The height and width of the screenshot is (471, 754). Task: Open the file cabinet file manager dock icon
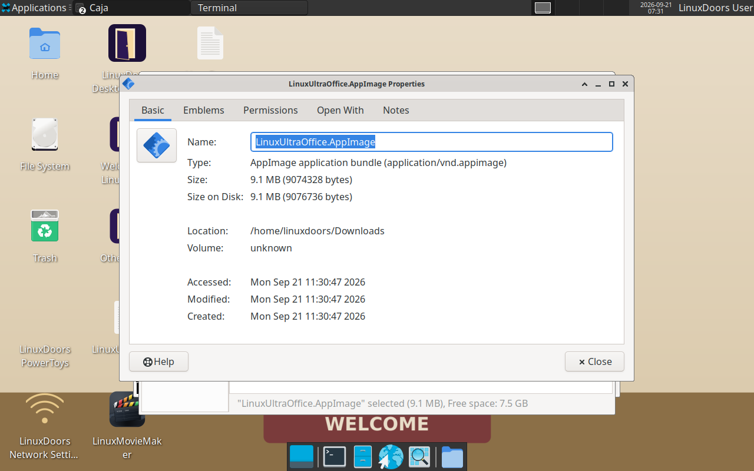[x=363, y=457]
